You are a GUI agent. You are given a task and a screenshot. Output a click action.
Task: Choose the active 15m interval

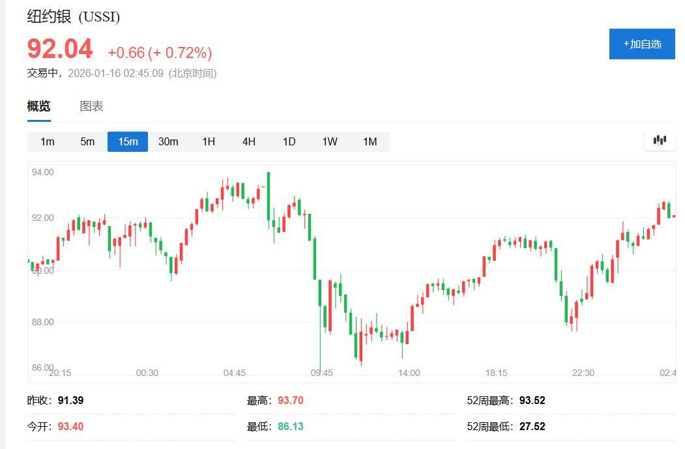pos(128,141)
